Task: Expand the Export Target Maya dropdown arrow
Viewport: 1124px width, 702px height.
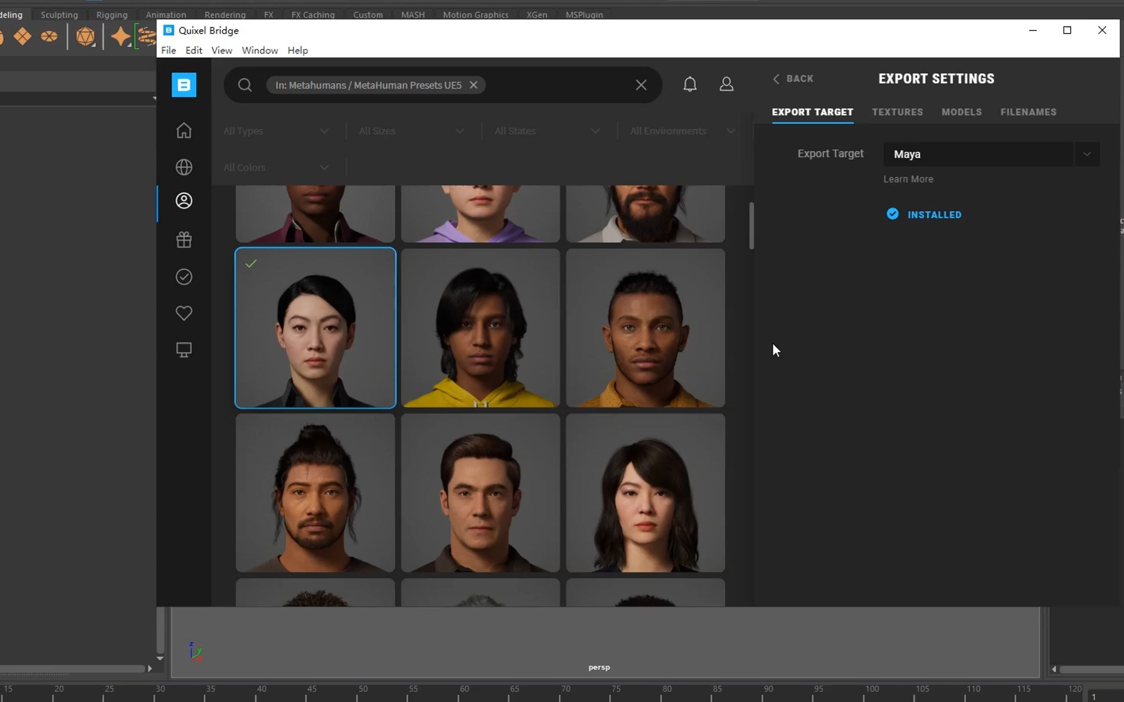Action: pyautogui.click(x=1086, y=154)
